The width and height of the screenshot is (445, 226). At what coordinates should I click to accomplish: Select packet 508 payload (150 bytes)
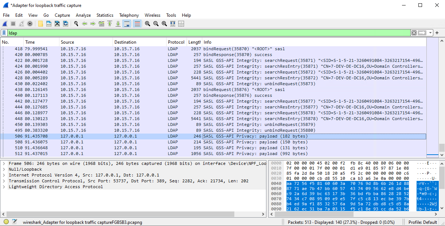click(213, 142)
